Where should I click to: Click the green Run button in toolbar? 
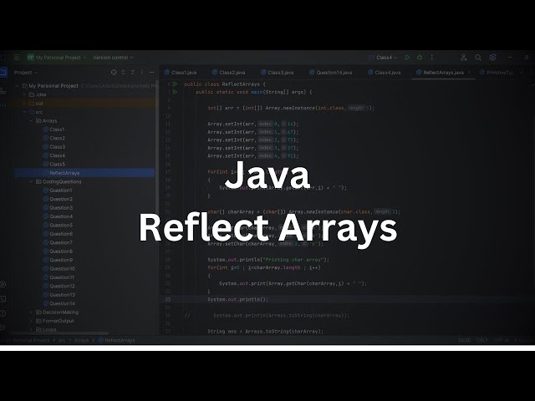tap(407, 58)
